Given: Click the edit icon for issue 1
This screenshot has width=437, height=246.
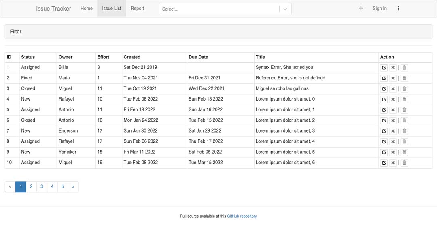Looking at the screenshot, I should (x=384, y=68).
